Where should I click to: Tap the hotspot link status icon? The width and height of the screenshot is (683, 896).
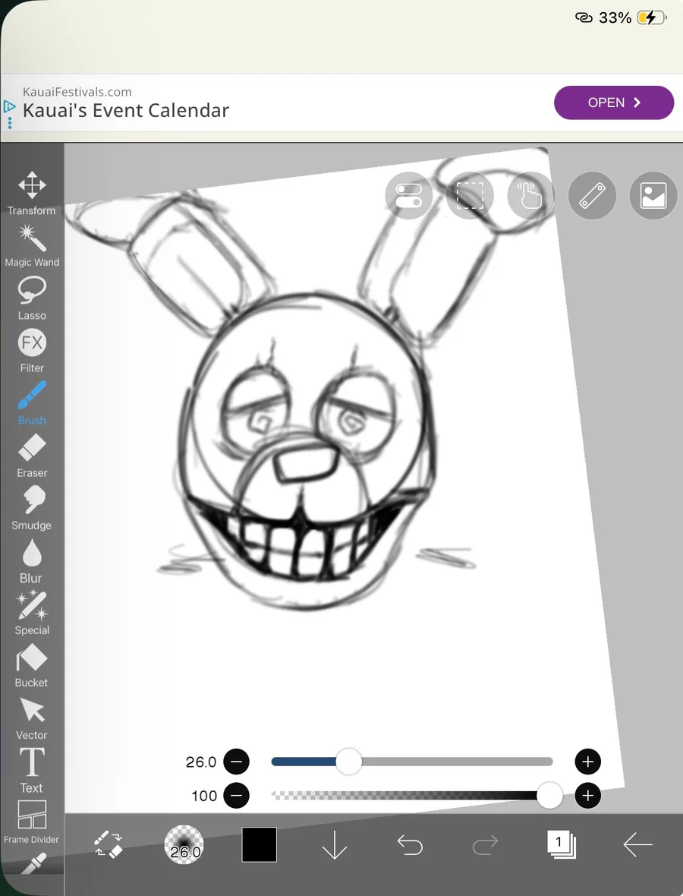pyautogui.click(x=584, y=17)
